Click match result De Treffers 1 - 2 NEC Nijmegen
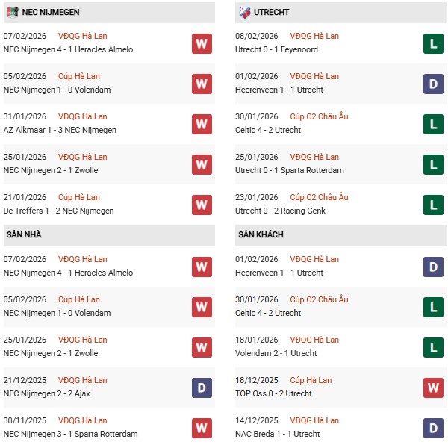Viewport: 448px width, 445px height. [x=59, y=211]
